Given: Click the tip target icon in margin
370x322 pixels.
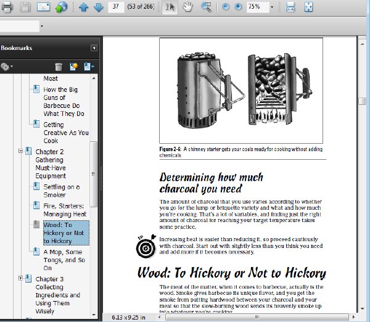Looking at the screenshot, I should pyautogui.click(x=146, y=246).
